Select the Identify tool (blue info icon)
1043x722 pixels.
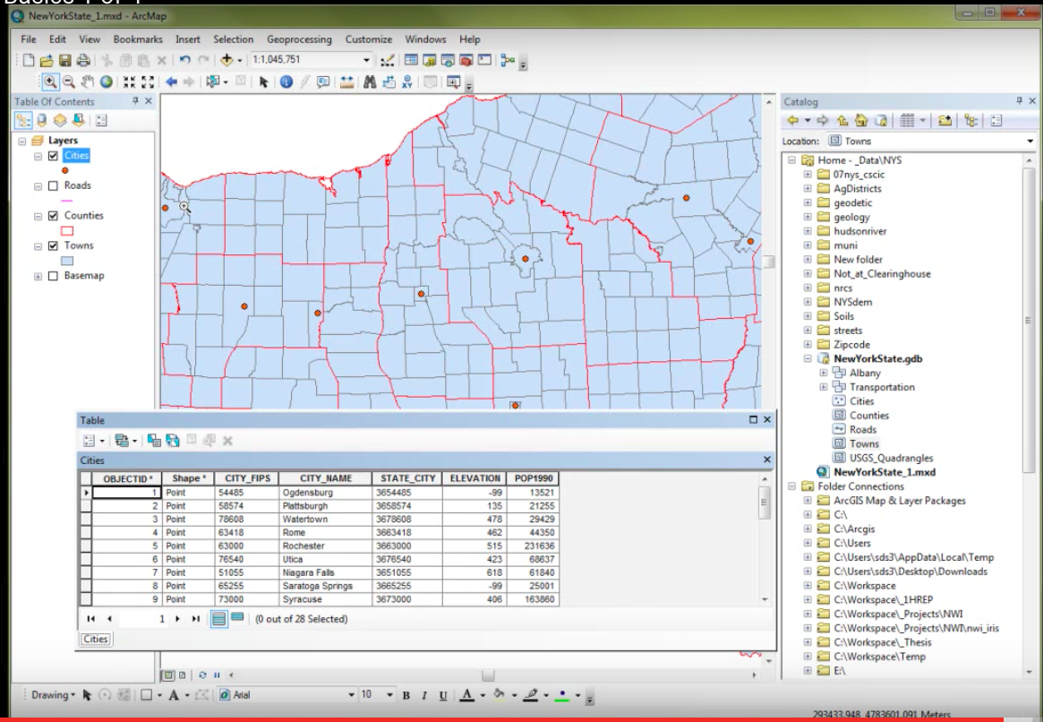[x=286, y=82]
